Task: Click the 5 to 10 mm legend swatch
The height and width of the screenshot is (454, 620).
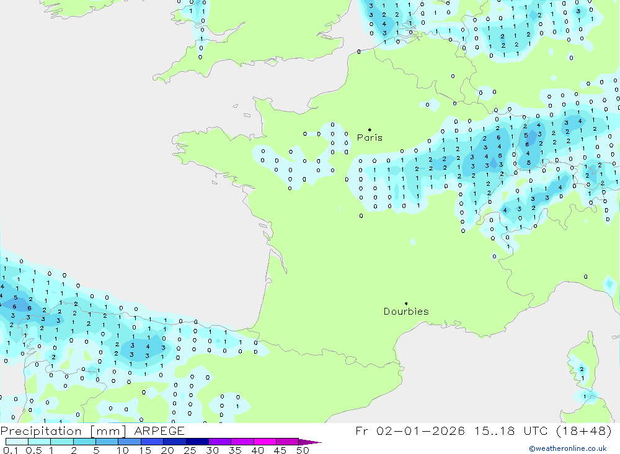Action: click(107, 442)
